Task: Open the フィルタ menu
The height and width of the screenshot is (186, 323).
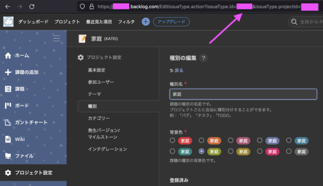Action: coord(126,22)
